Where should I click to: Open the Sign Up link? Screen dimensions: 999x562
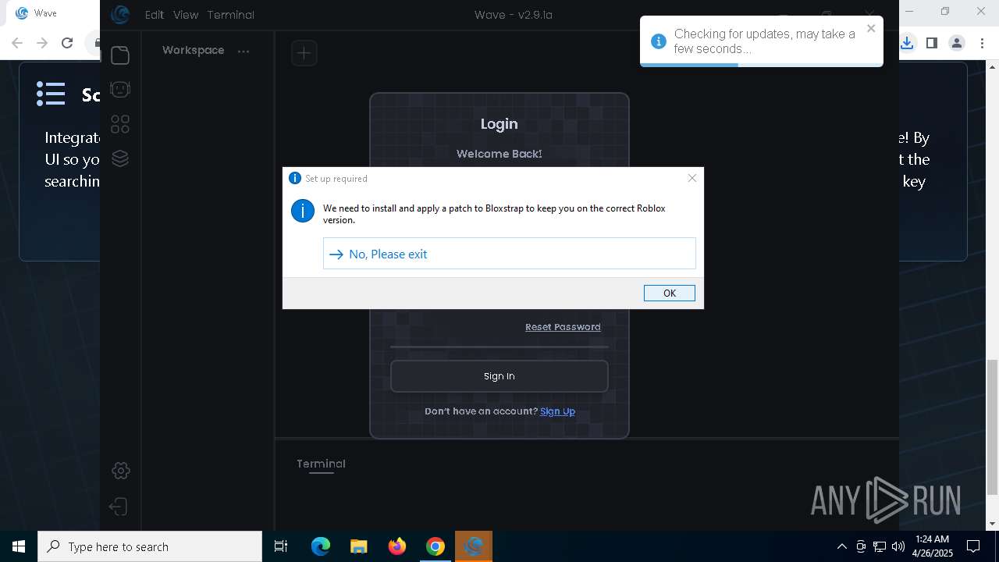click(x=557, y=411)
